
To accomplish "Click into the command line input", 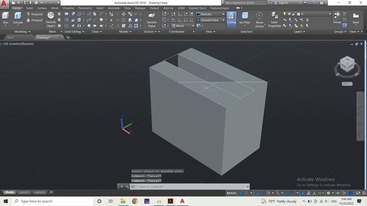I will (x=190, y=187).
